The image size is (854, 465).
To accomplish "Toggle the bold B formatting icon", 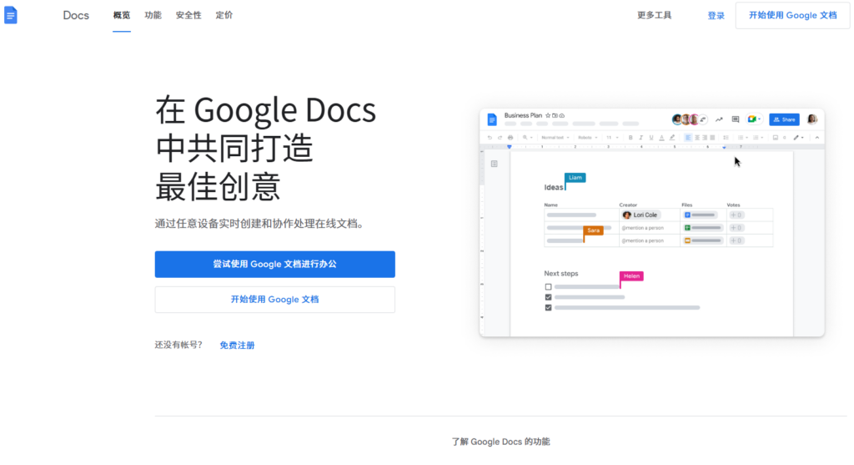I will 630,137.
